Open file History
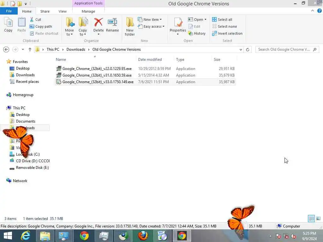 (x=197, y=33)
